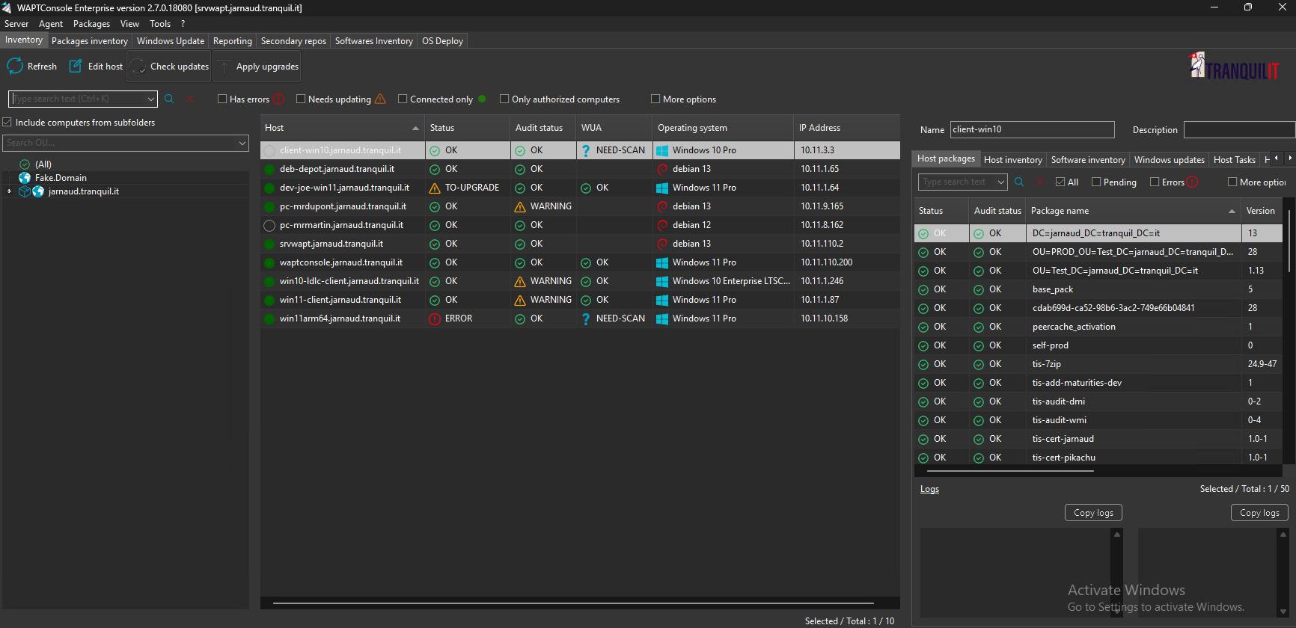
Task: Click the Refresh icon in toolbar
Action: coord(15,67)
